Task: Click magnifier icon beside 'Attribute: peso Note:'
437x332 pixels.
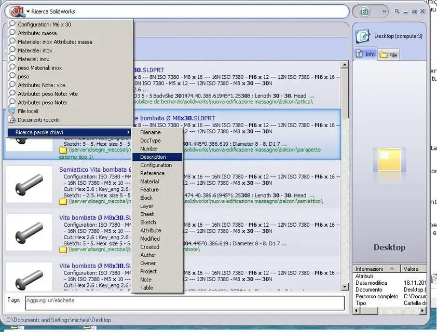Action: 12,102
